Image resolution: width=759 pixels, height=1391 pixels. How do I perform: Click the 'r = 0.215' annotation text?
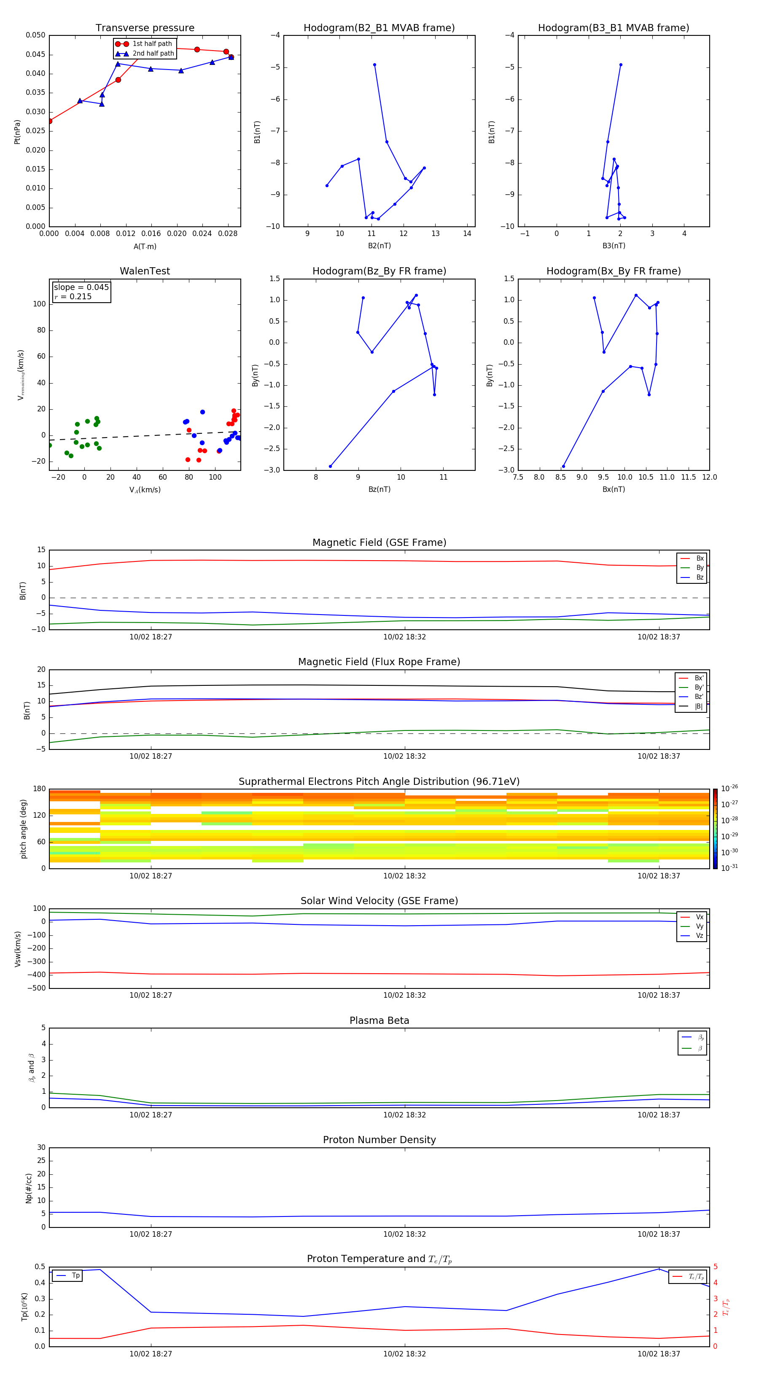pos(73,296)
